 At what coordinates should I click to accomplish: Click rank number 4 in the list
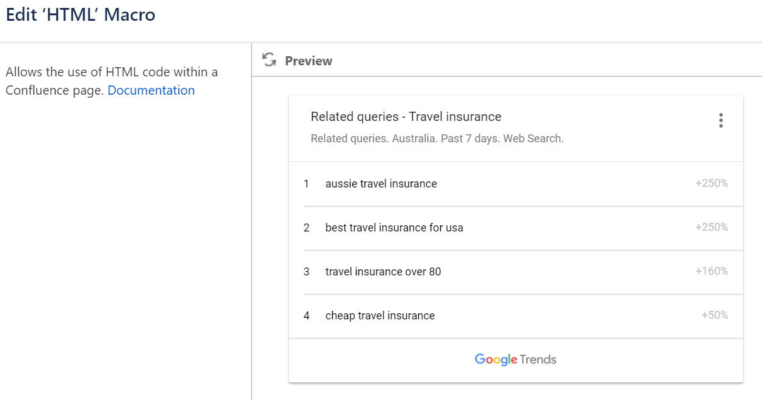307,316
